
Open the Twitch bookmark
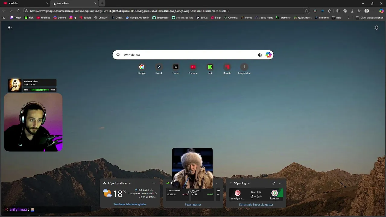tap(16, 17)
